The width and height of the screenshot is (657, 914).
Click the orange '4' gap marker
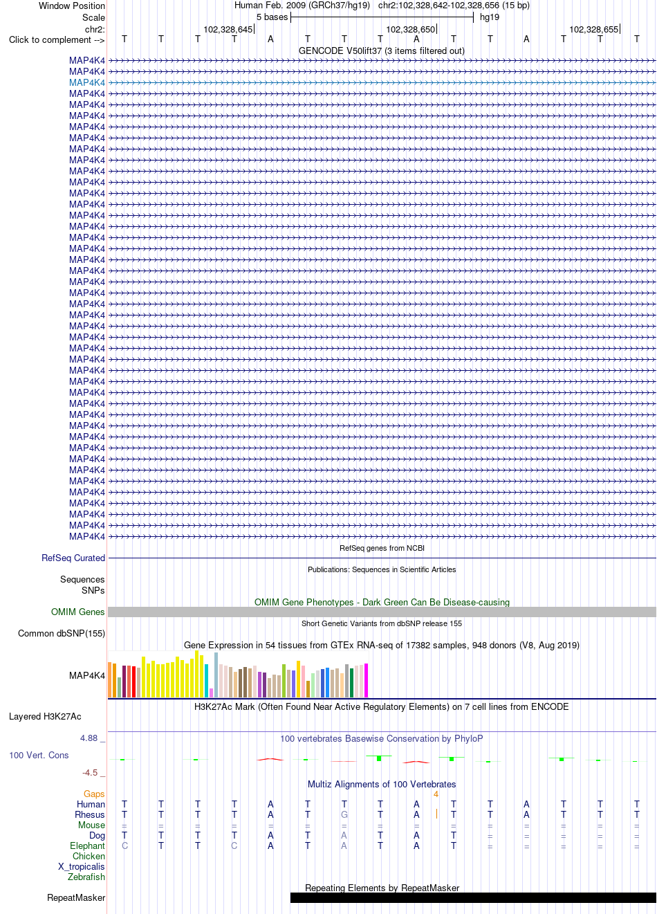tap(436, 794)
